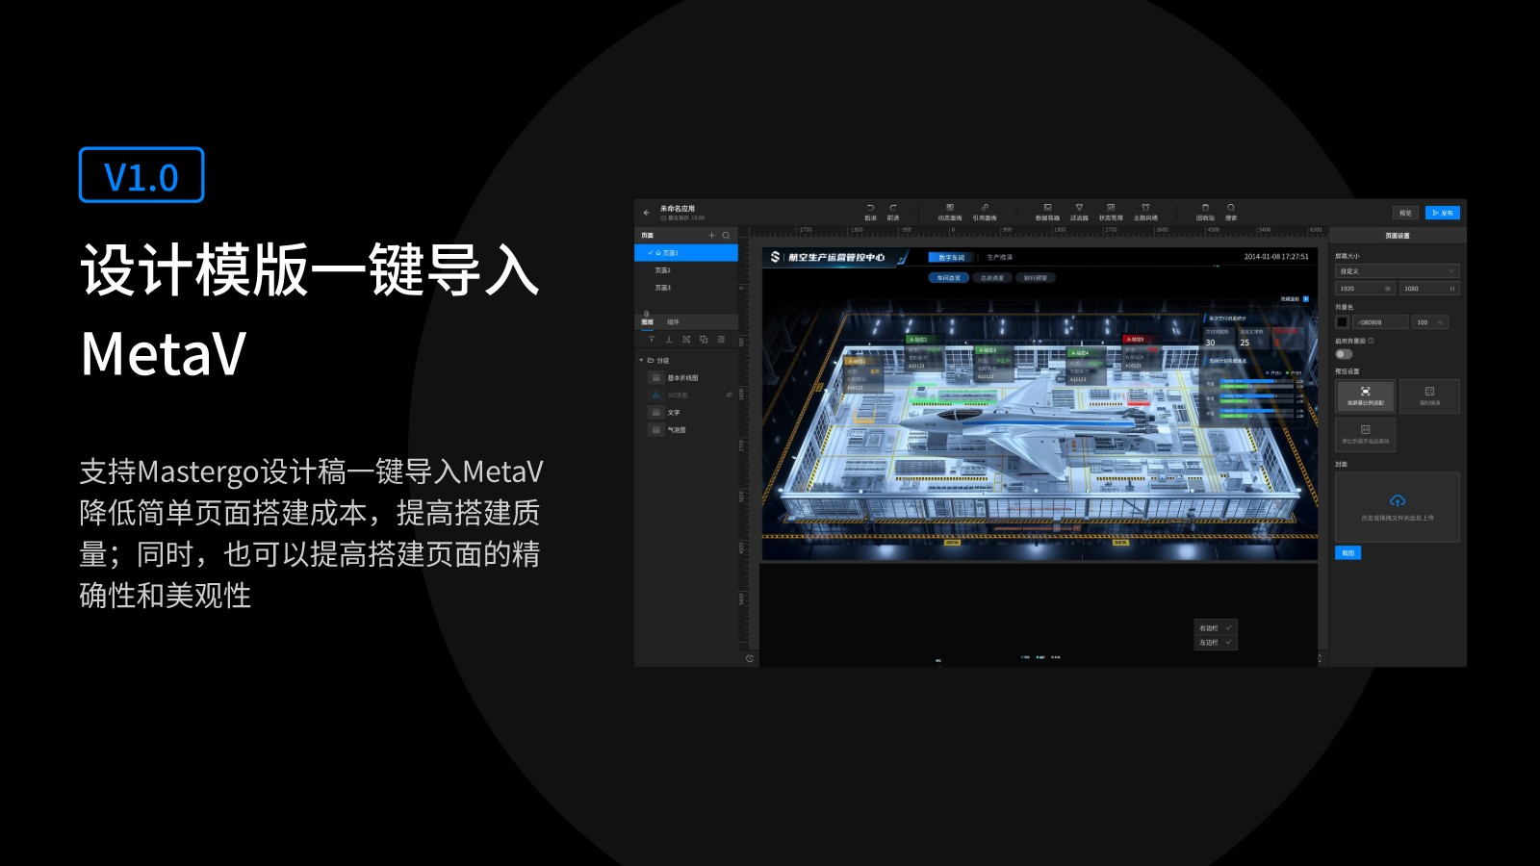Viewport: 1540px width, 866px height.
Task: Add a new page with the plus icon
Action: click(x=712, y=235)
